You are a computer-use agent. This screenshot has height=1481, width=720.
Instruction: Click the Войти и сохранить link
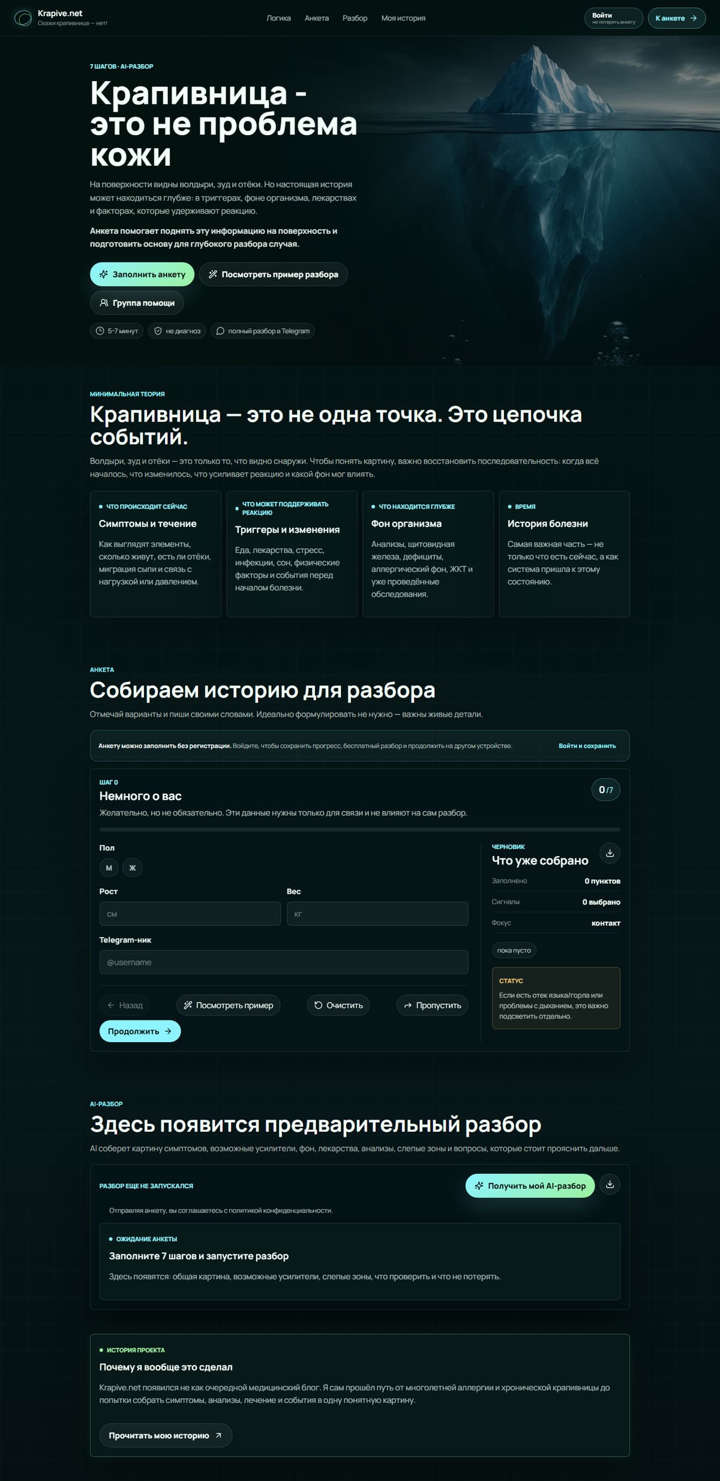click(587, 746)
